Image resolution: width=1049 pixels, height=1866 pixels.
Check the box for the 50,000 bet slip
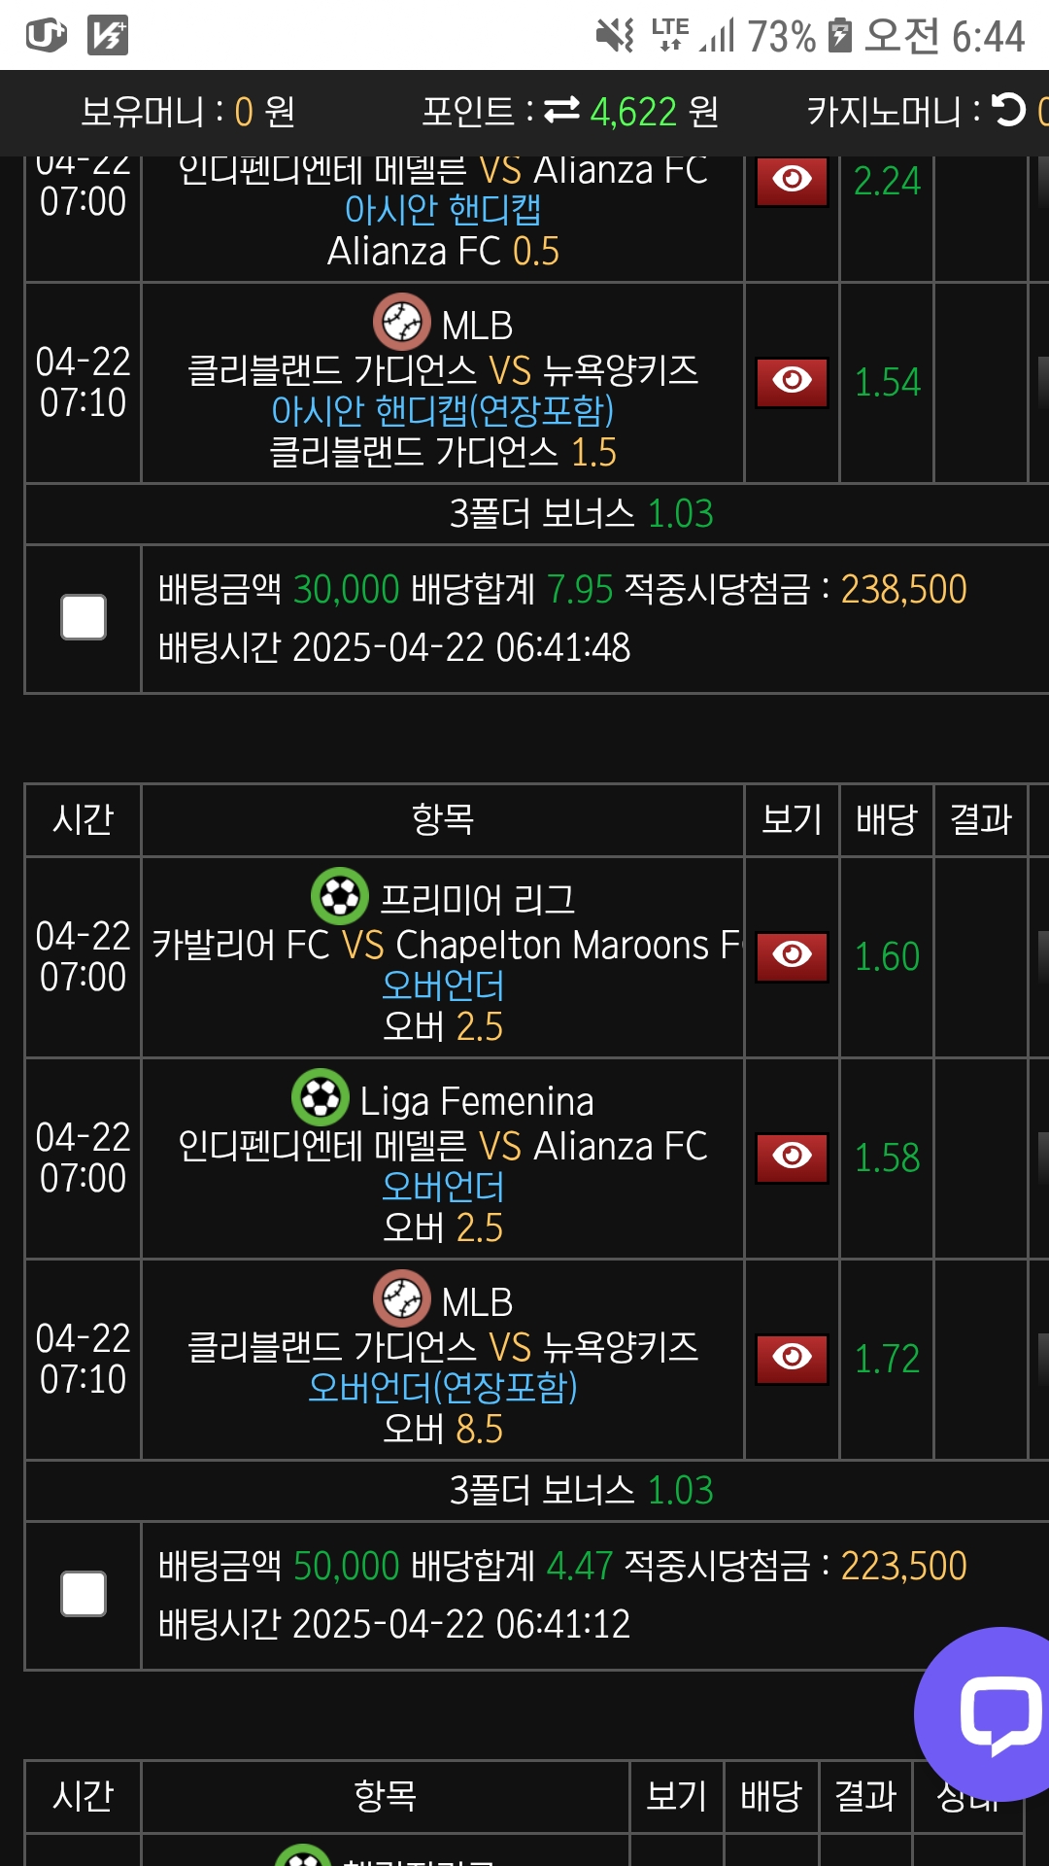84,1594
